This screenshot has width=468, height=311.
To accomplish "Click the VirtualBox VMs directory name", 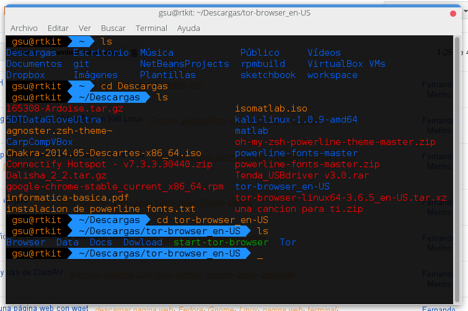I will pyautogui.click(x=347, y=64).
